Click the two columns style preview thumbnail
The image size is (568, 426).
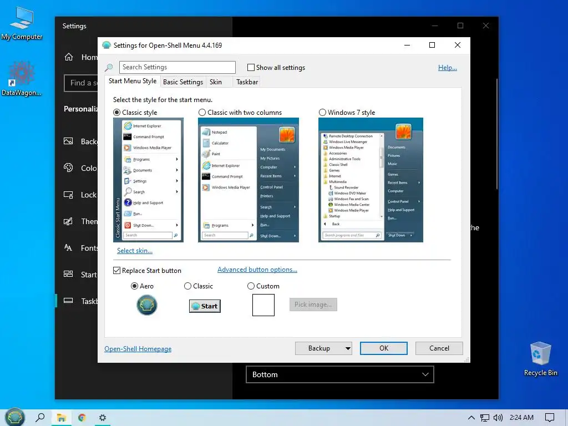point(248,180)
